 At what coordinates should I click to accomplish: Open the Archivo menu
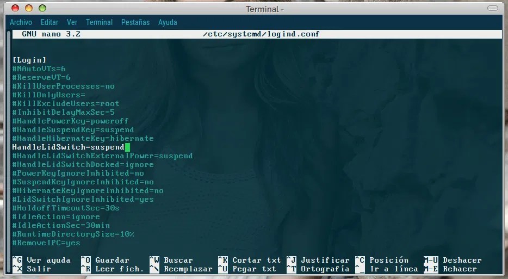[x=21, y=22]
